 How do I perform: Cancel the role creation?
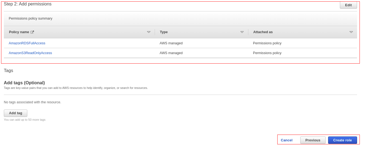(287, 140)
